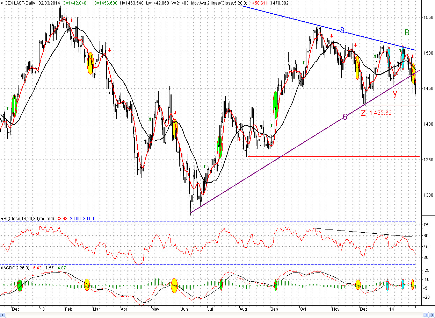Select the purple '6' trendline label
Screen dimensions: 435x318
coord(345,117)
